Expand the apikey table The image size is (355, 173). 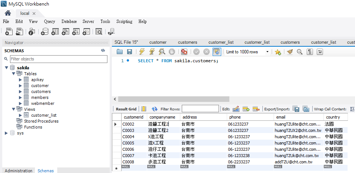pyautogui.click(x=20, y=80)
